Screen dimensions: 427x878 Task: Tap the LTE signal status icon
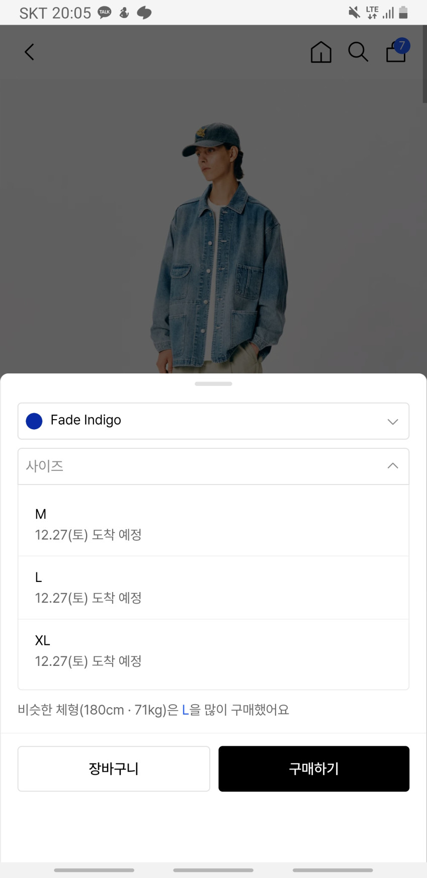pyautogui.click(x=372, y=13)
